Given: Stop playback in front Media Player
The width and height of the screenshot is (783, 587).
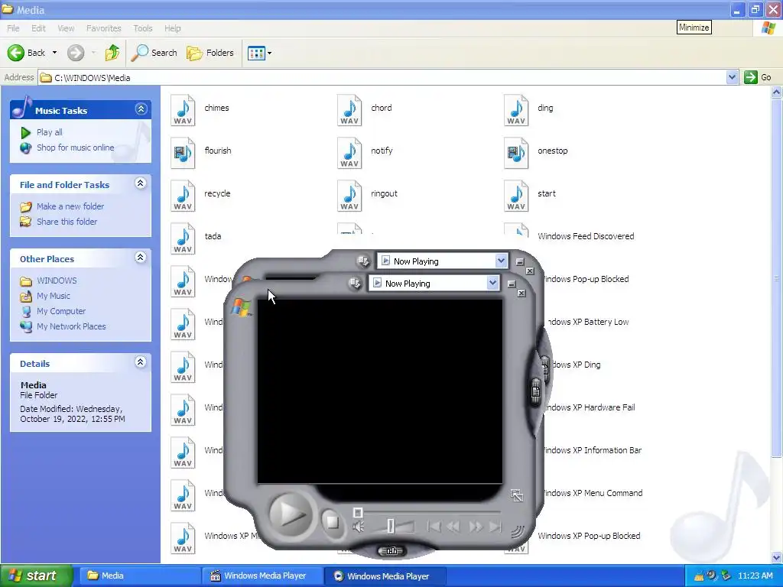Looking at the screenshot, I should click(332, 522).
